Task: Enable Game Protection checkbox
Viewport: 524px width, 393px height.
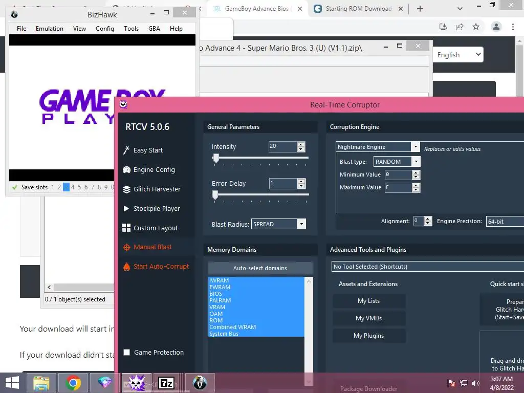Action: 127,352
